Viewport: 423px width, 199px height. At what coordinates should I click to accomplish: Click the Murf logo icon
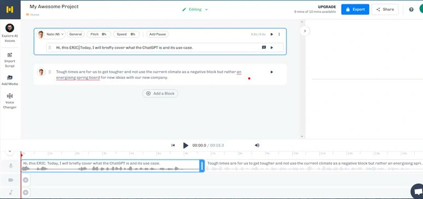10,9
